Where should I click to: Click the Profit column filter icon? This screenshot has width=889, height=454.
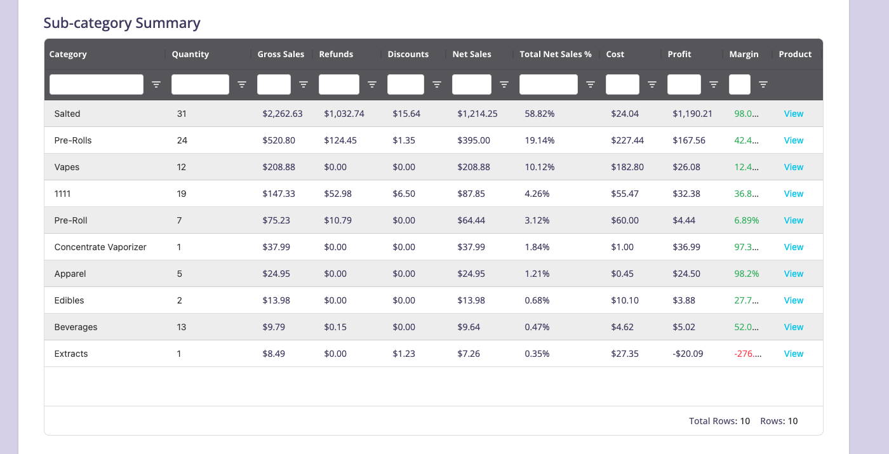click(714, 84)
